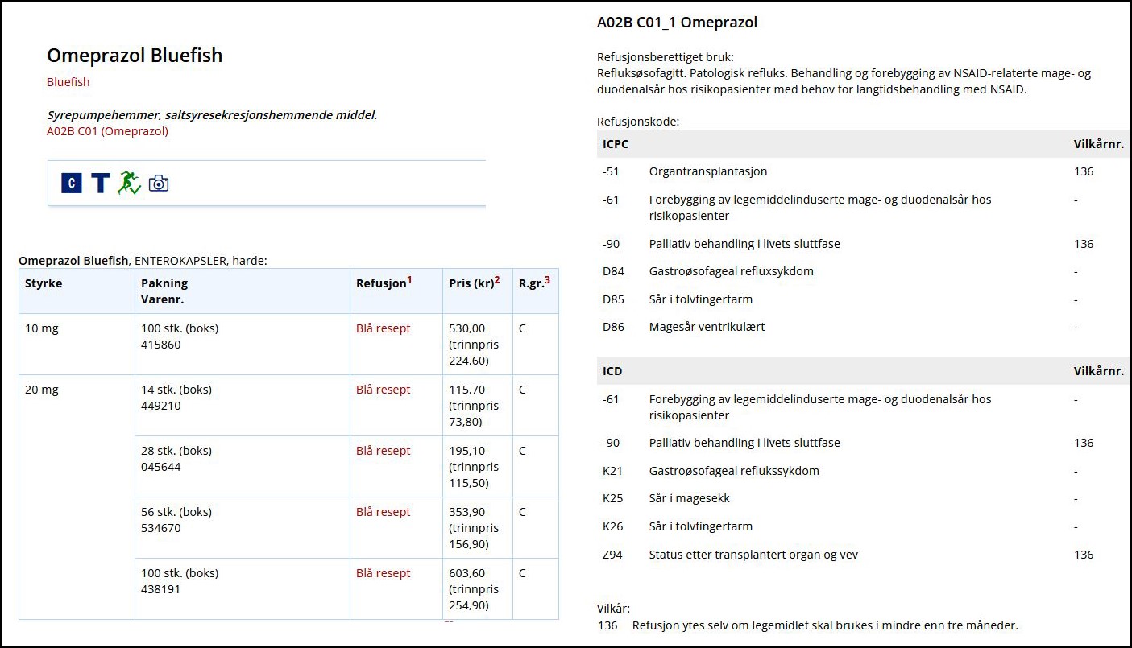Click the A02B C01_1 Omeprazol heading
Viewport: 1132px width, 648px height.
(x=677, y=23)
